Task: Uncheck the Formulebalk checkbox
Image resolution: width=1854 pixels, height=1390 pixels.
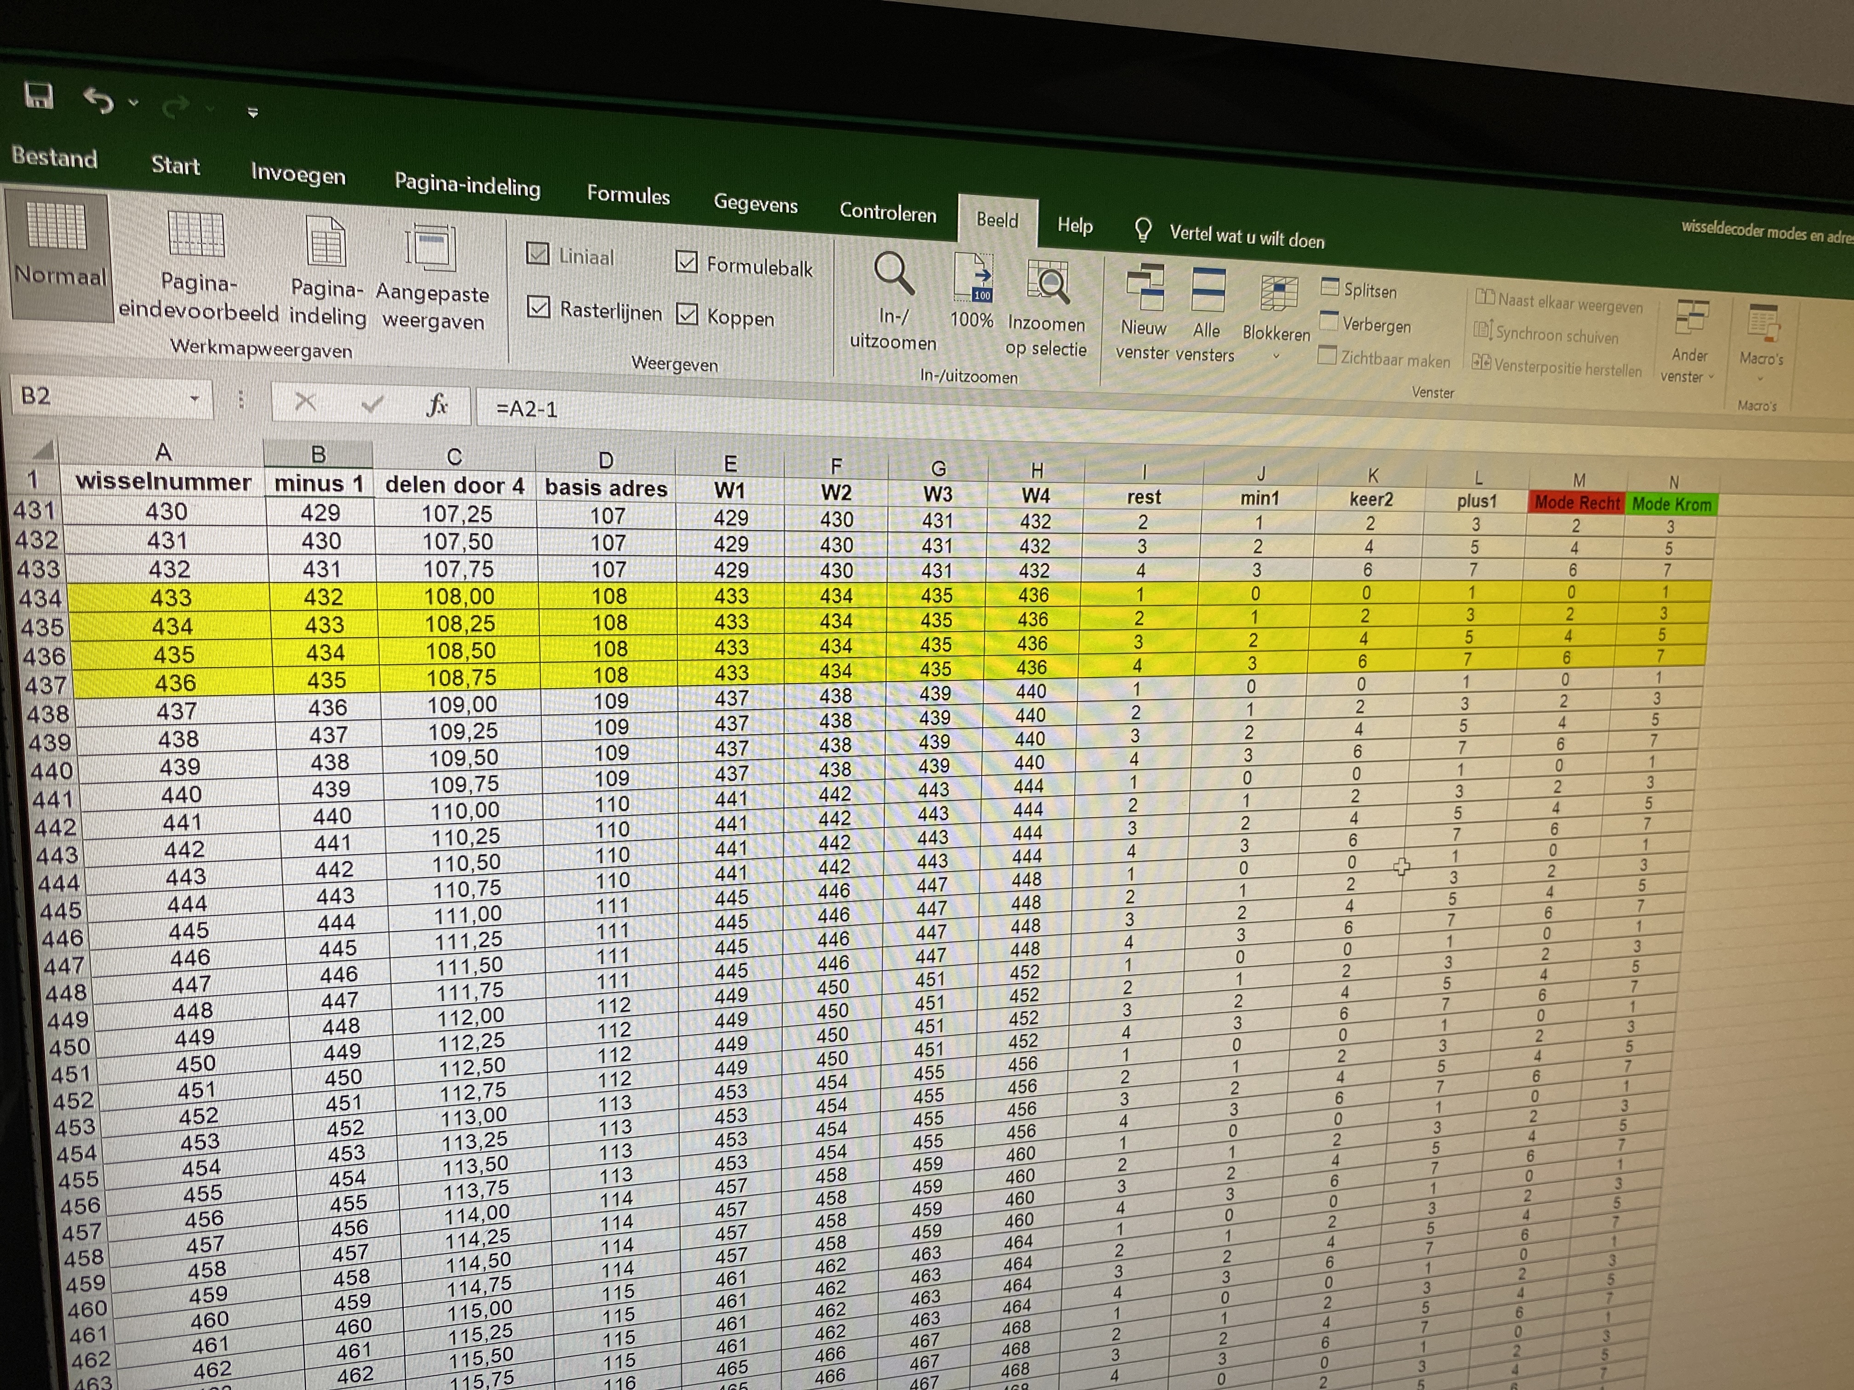Action: click(x=687, y=263)
